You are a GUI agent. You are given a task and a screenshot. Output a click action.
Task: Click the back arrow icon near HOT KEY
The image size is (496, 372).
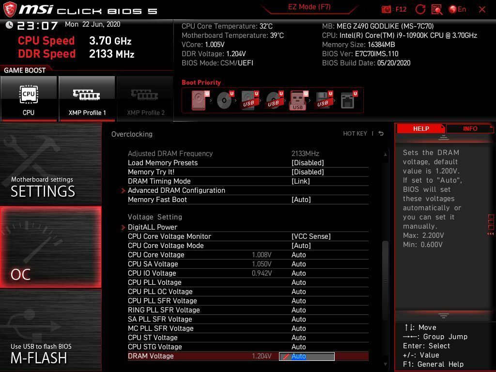coord(381,134)
